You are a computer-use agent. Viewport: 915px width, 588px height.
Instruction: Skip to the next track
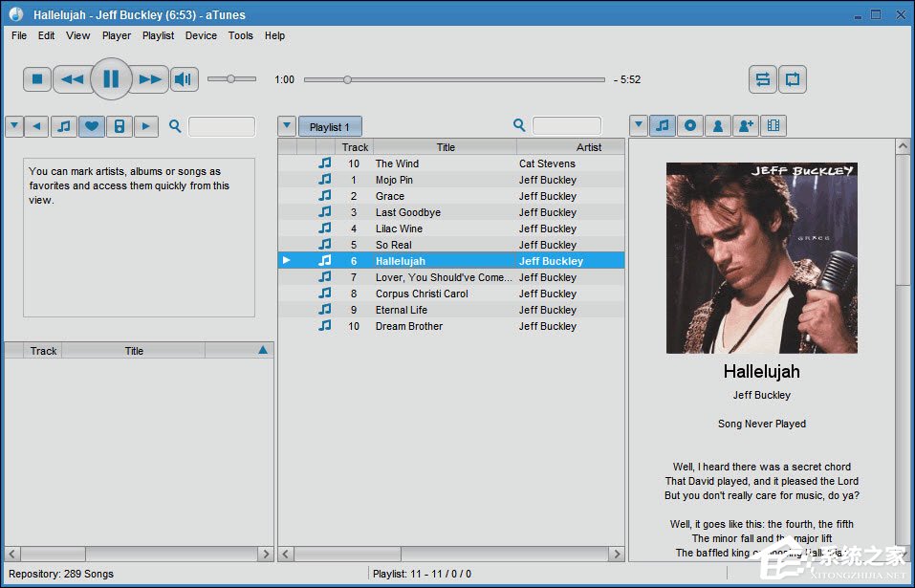(150, 79)
